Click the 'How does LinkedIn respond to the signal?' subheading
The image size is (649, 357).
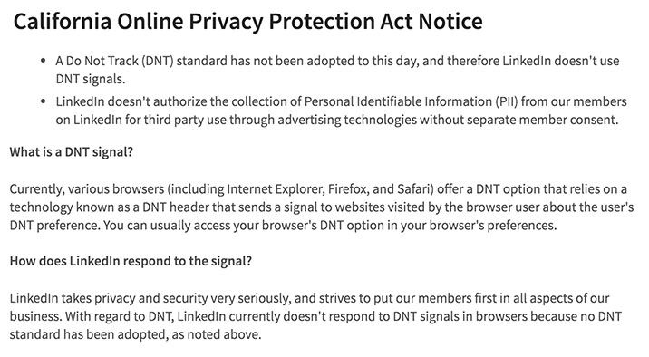coord(131,261)
